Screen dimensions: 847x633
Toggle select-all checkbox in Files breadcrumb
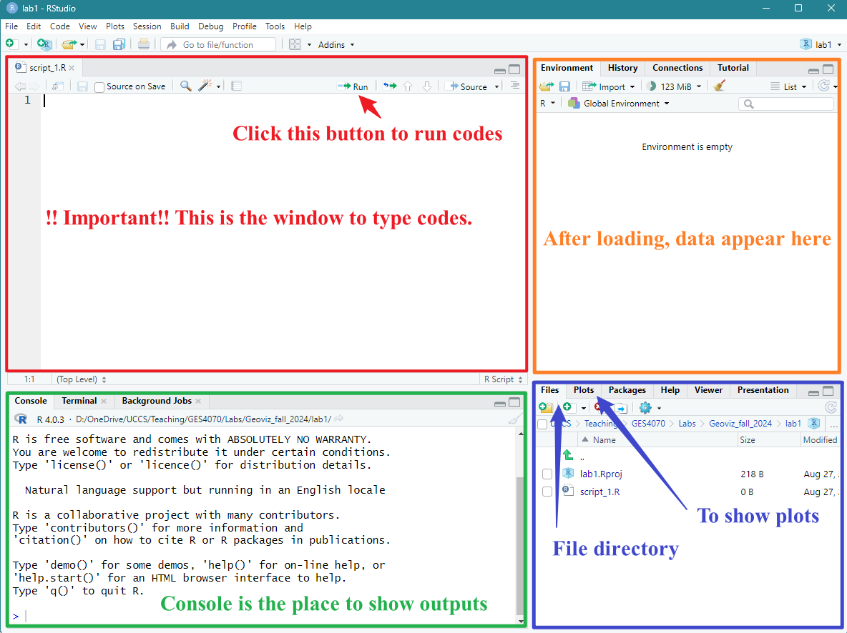(x=542, y=424)
